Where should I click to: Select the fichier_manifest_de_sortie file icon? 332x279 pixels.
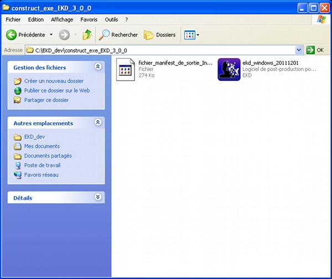click(126, 70)
